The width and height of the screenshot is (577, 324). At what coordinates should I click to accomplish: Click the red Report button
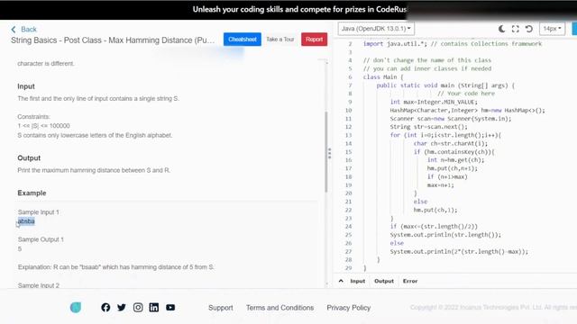pyautogui.click(x=314, y=40)
